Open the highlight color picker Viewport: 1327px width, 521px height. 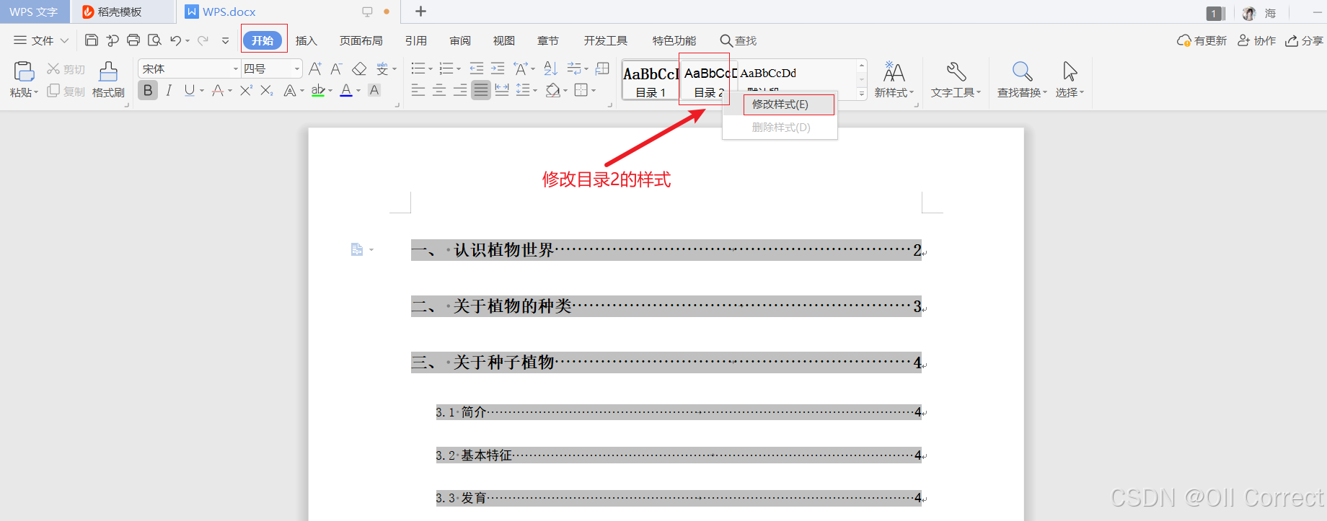point(330,91)
